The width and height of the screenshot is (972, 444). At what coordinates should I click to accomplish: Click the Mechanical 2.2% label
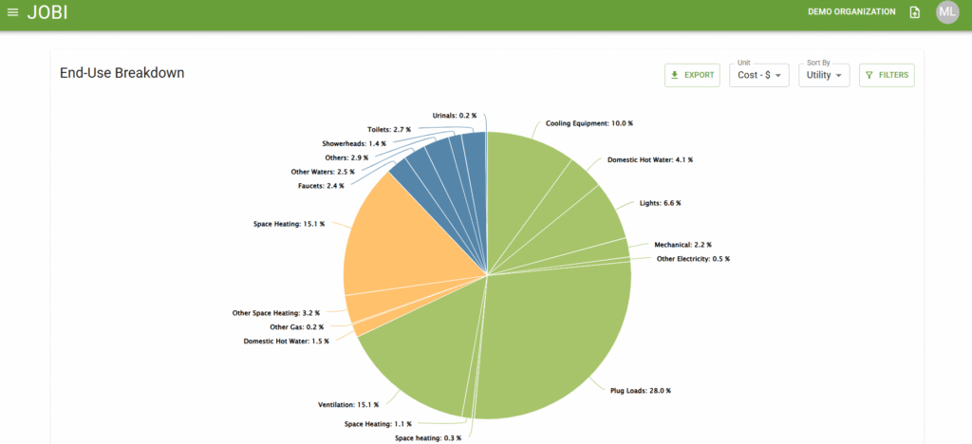pyautogui.click(x=682, y=245)
